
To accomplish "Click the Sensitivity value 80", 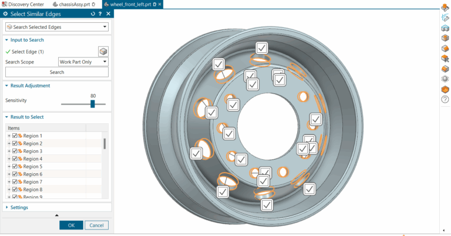I will pyautogui.click(x=93, y=96).
